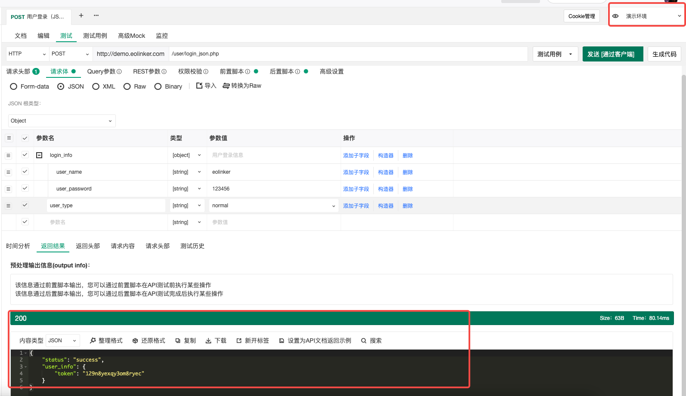The width and height of the screenshot is (686, 396).
Task: Copy the response with 复制
Action: coord(186,341)
